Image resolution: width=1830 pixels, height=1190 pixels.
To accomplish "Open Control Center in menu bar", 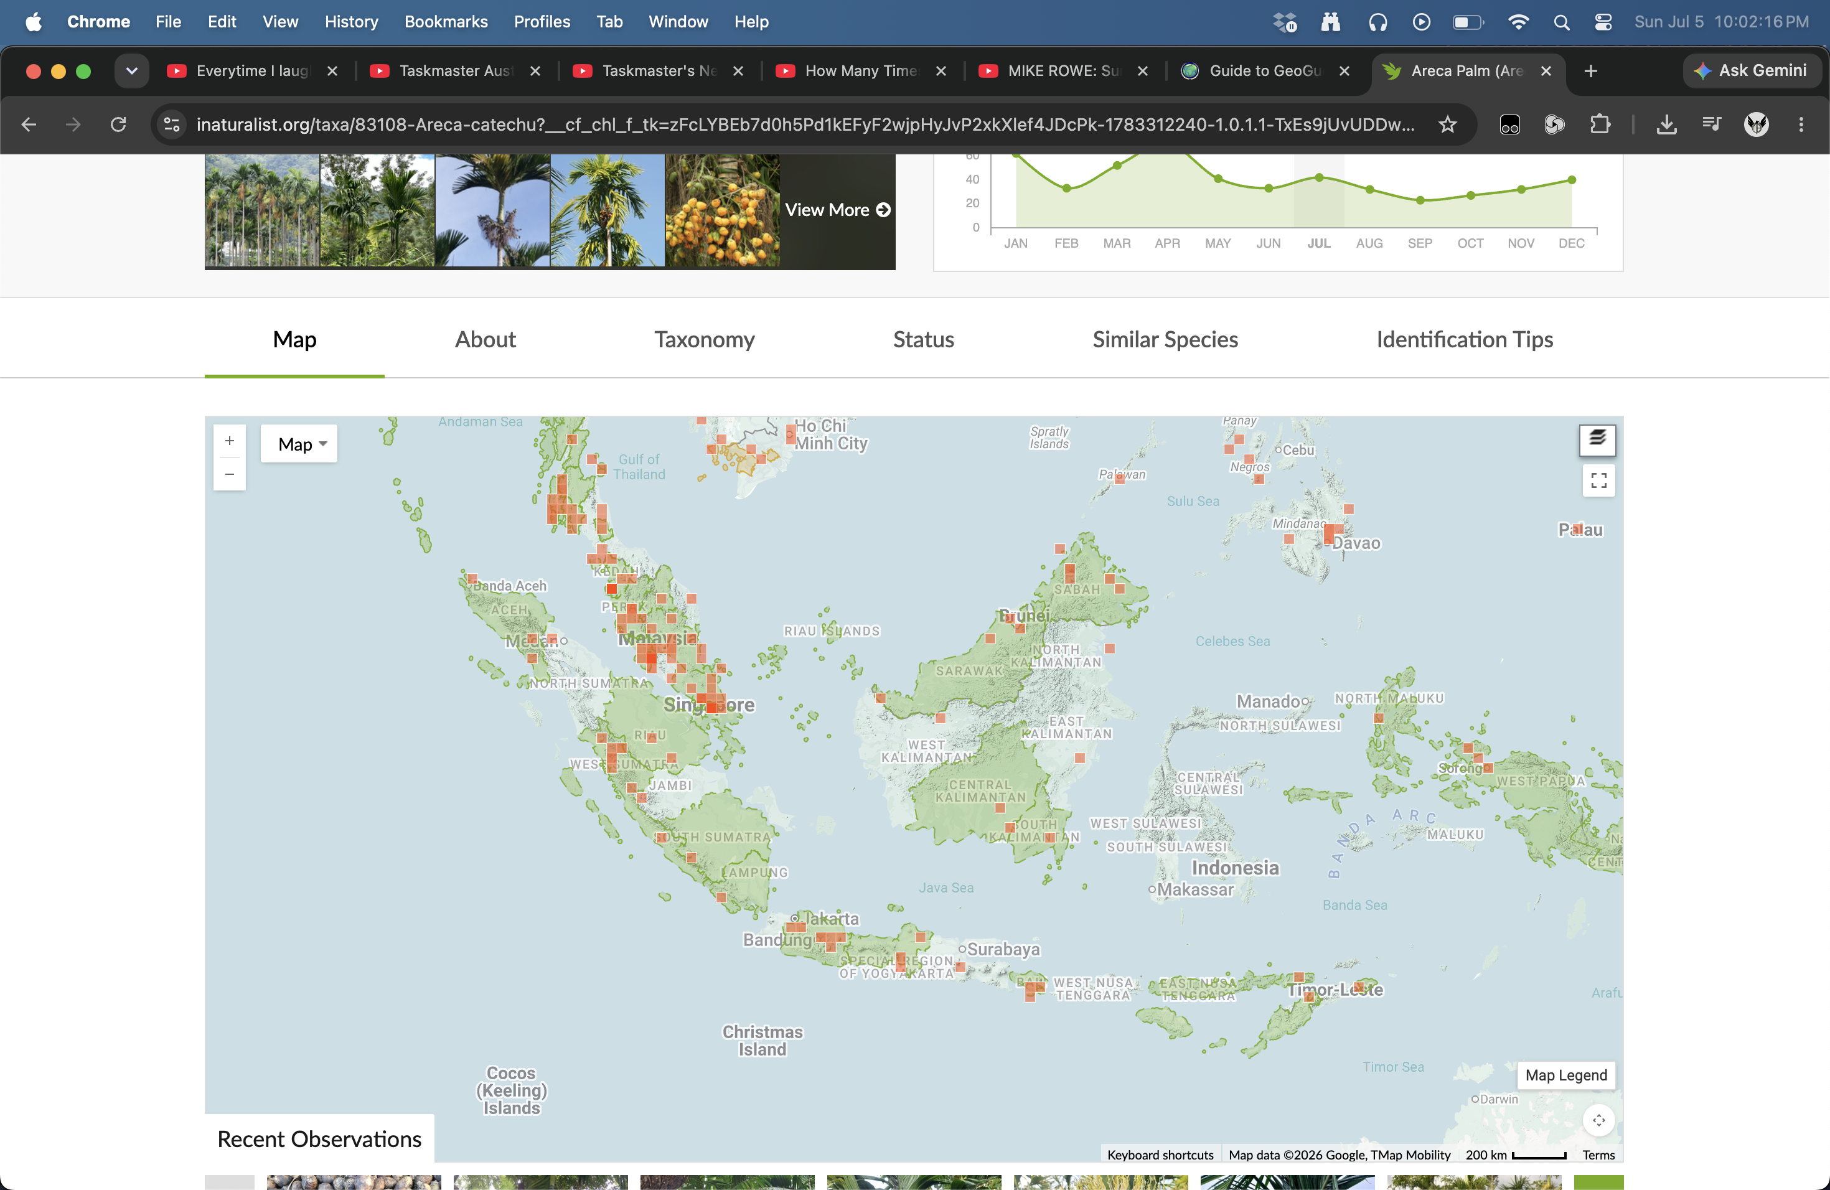I will [1603, 22].
